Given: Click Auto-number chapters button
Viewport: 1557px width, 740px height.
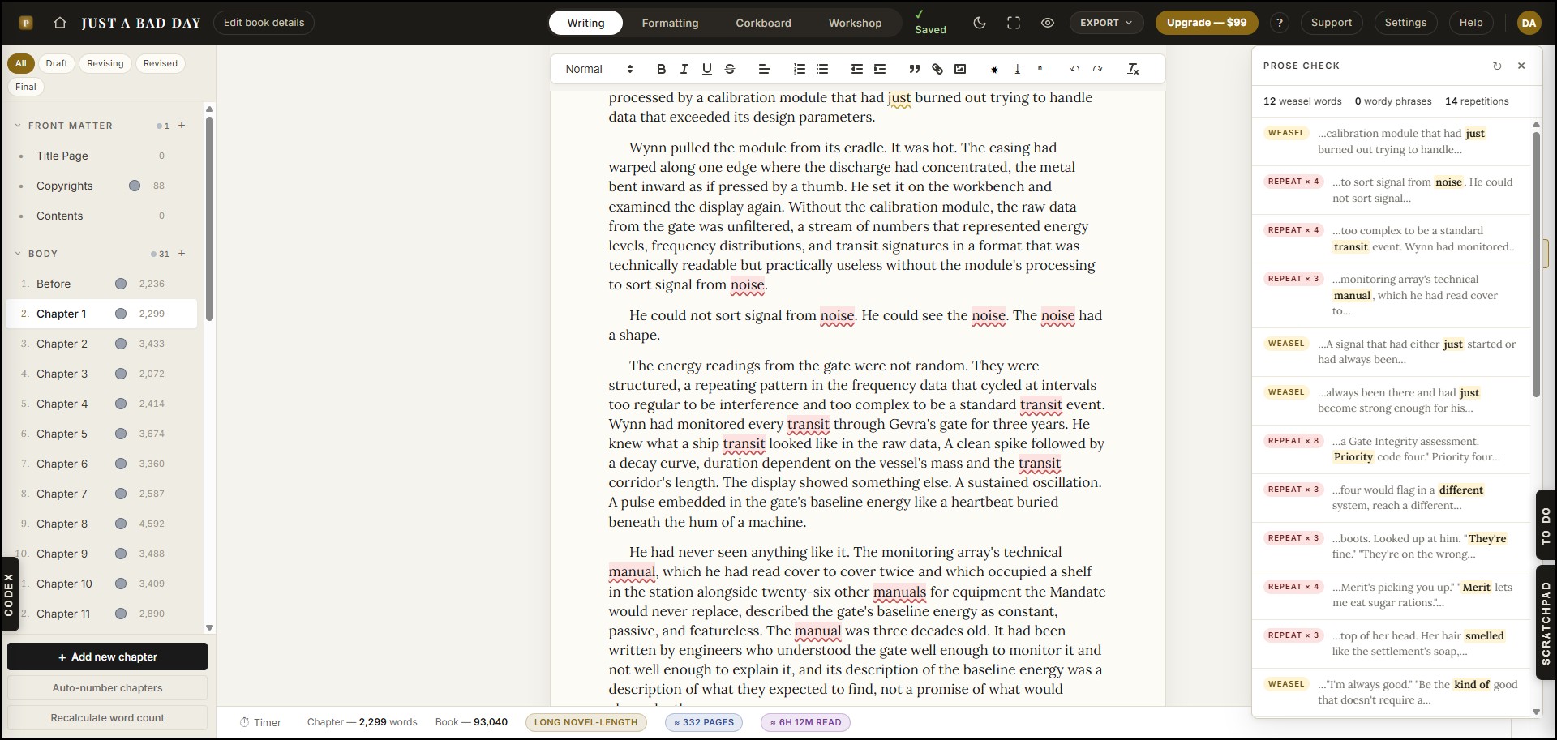Looking at the screenshot, I should (107, 687).
